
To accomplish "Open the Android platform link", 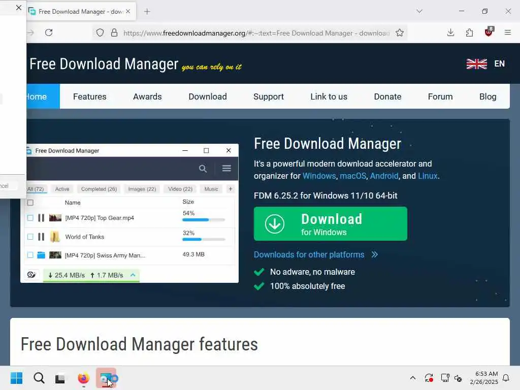I will (384, 176).
